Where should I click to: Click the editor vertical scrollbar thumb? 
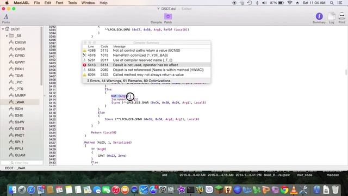click(x=346, y=72)
